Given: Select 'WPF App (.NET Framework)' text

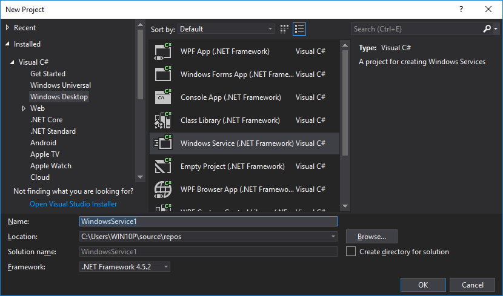Looking at the screenshot, I should pyautogui.click(x=225, y=51).
